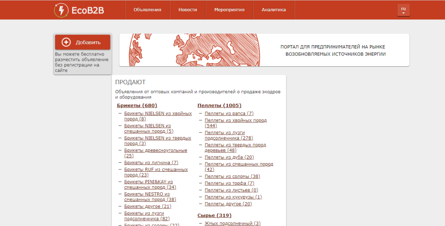
Task: Open the Брикеты (680) category
Action: [x=137, y=106]
